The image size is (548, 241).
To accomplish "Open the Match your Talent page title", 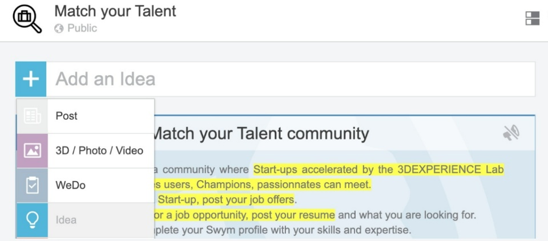I will click(115, 11).
